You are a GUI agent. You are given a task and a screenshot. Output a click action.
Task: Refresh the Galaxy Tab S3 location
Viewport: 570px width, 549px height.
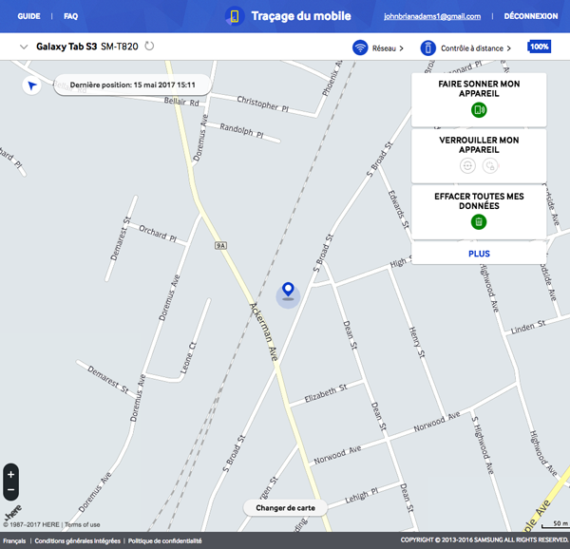pos(149,47)
